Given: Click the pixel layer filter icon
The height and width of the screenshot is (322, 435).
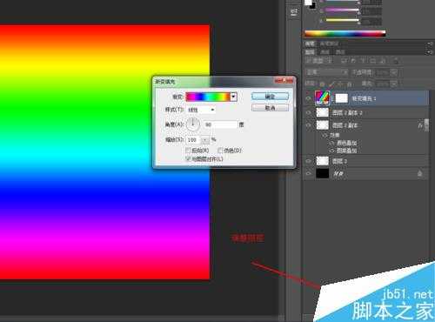Looking at the screenshot, I should 344,61.
